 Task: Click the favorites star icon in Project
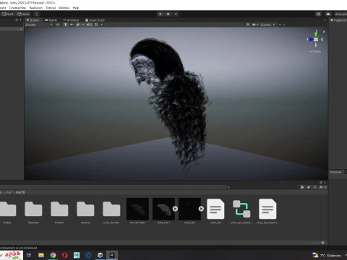point(314,187)
